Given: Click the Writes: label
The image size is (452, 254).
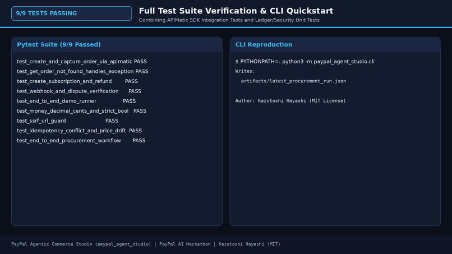Looking at the screenshot, I should 245,71.
